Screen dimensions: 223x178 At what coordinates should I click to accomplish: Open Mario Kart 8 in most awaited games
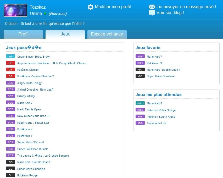[154, 103]
